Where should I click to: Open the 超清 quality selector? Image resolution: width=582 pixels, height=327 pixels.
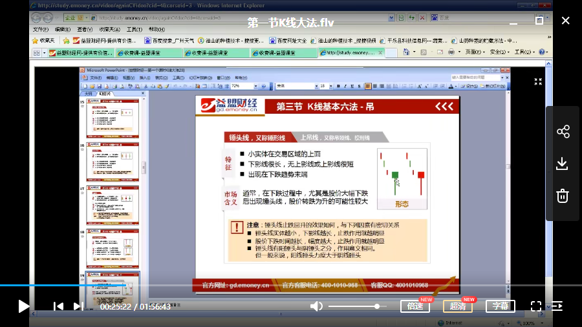pos(457,306)
